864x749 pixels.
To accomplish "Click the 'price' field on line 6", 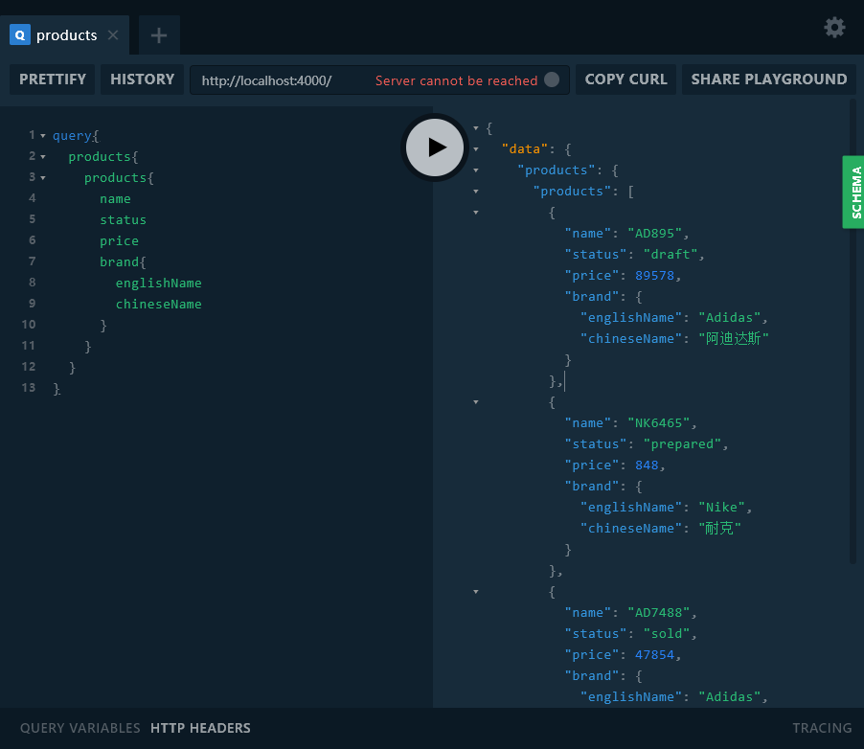I will (x=119, y=240).
